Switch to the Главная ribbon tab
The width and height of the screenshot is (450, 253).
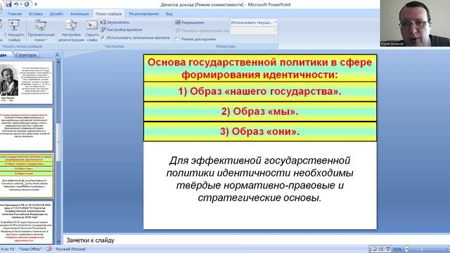[15, 14]
